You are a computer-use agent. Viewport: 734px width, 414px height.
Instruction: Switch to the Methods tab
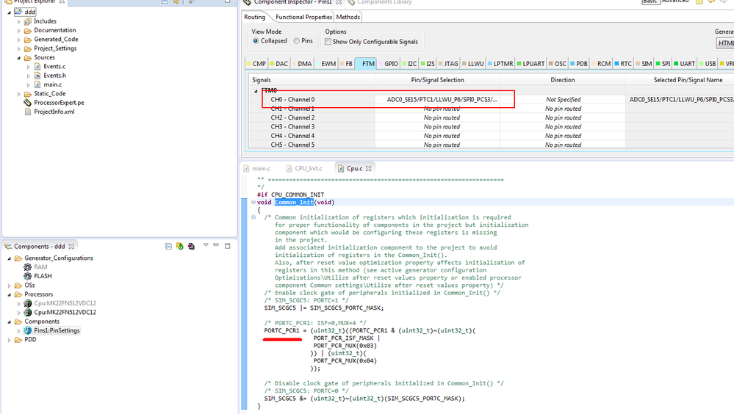[348, 17]
